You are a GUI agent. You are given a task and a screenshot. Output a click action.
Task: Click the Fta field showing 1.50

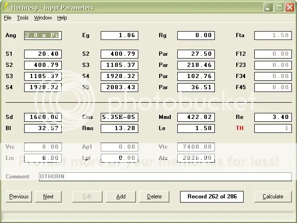(273, 35)
